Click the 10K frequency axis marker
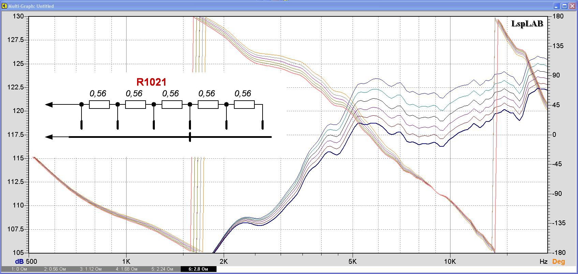578x274 pixels. (x=449, y=262)
